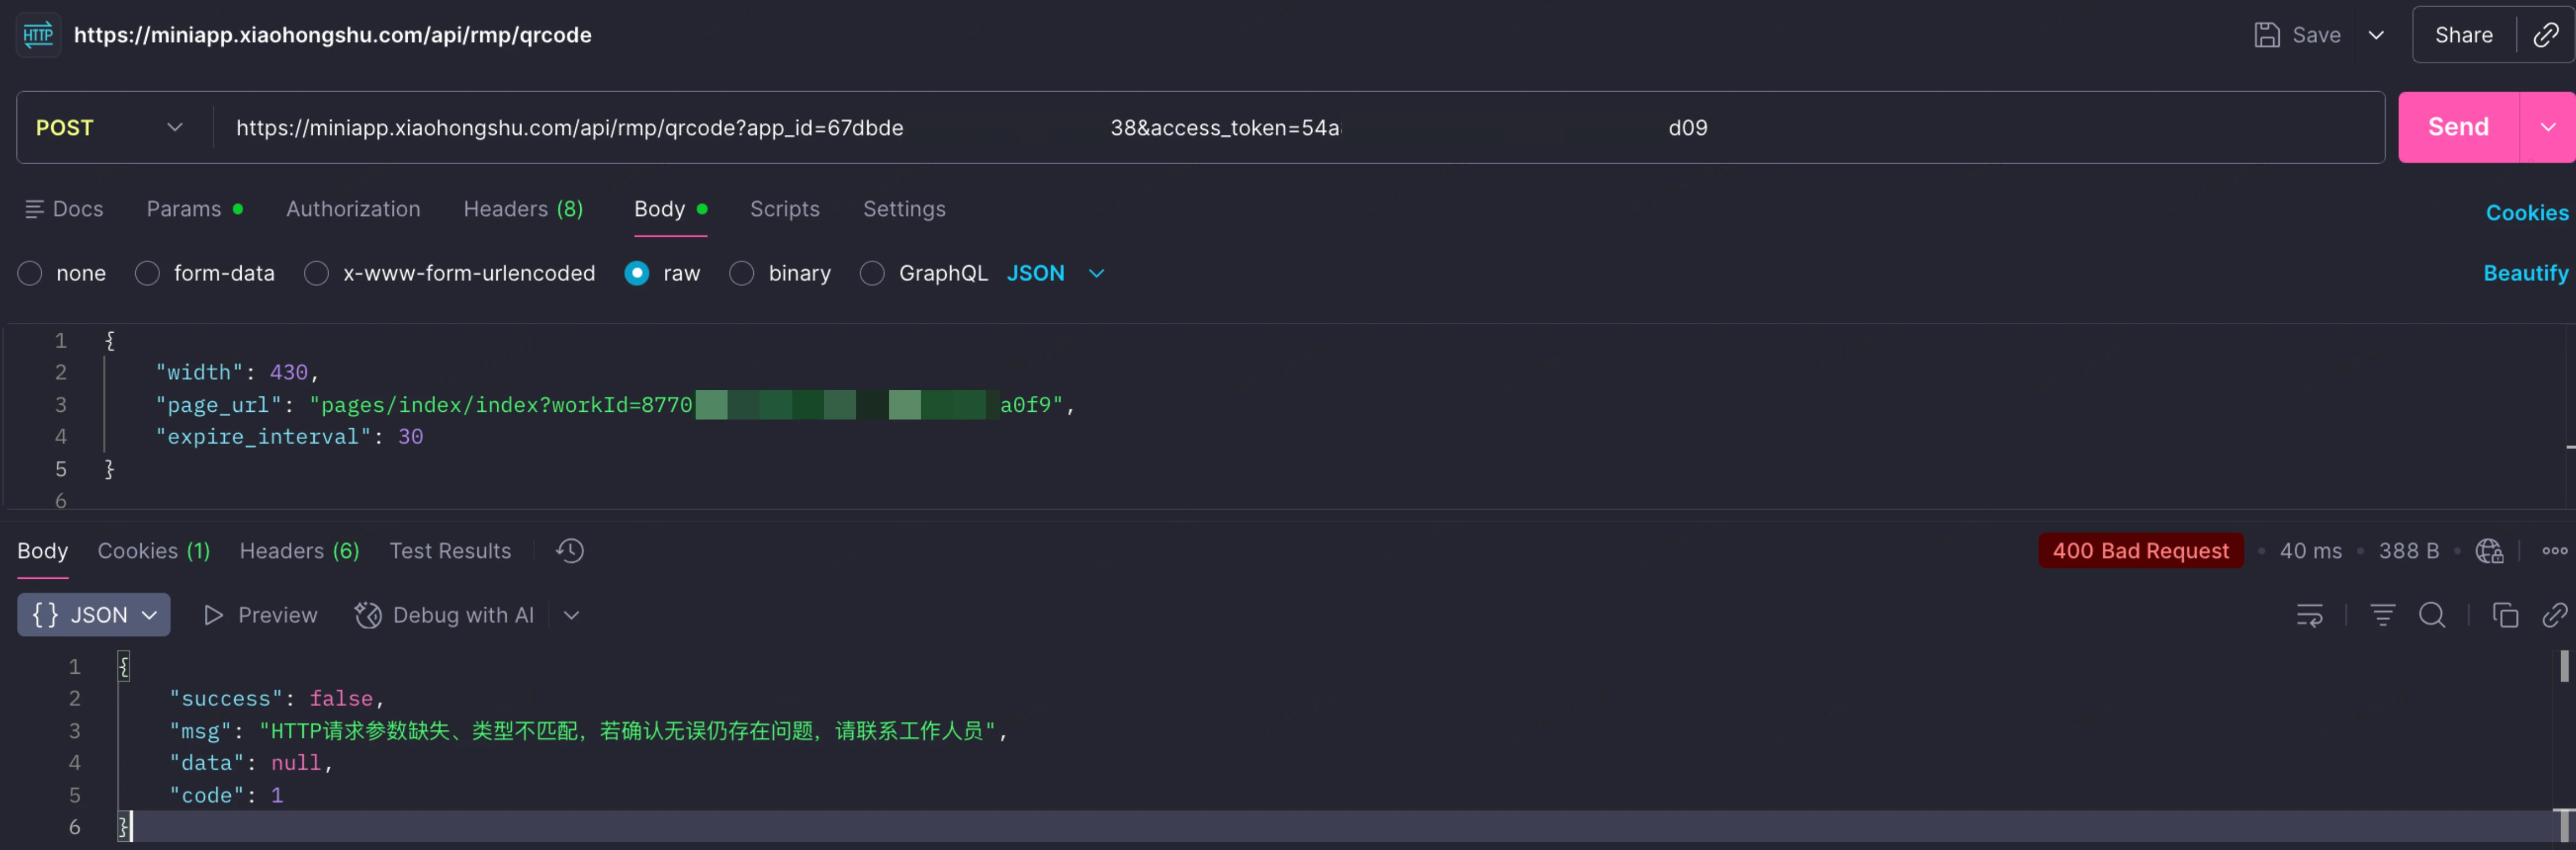Open the raw body JSON format dropdown
This screenshot has height=850, width=2576.
click(1055, 273)
